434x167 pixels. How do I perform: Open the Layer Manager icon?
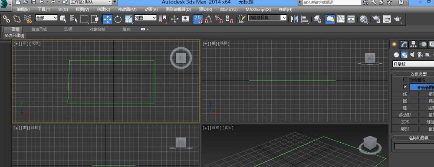coord(318,19)
